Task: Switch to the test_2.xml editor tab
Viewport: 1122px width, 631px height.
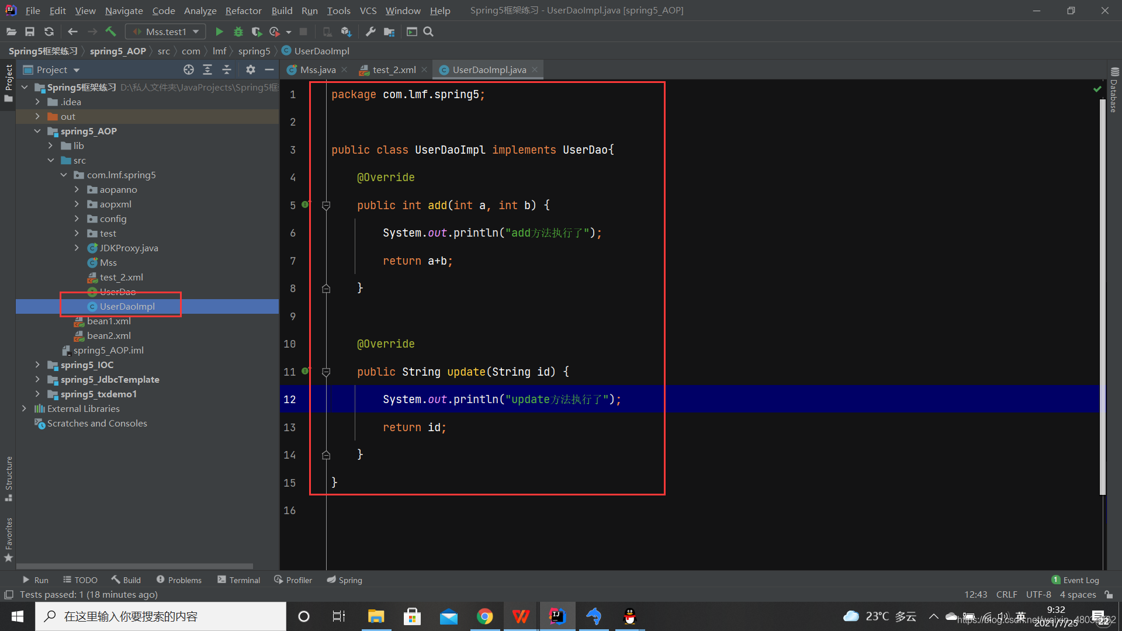Action: (394, 70)
